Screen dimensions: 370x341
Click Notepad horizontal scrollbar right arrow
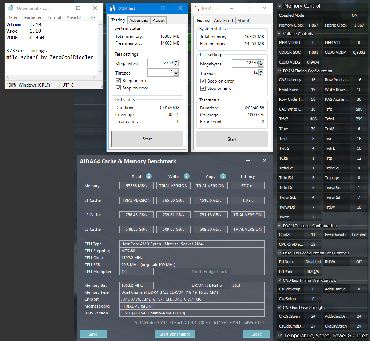[x=94, y=77]
